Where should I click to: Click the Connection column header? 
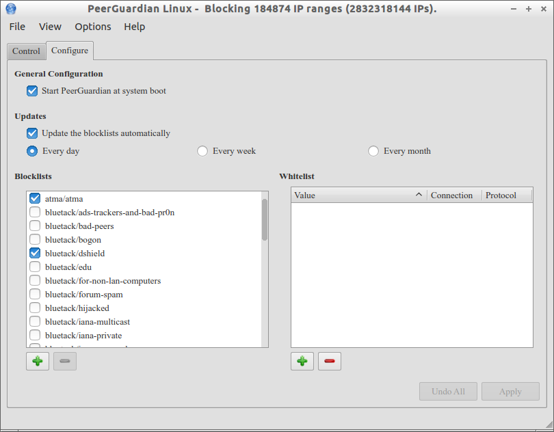(454, 195)
